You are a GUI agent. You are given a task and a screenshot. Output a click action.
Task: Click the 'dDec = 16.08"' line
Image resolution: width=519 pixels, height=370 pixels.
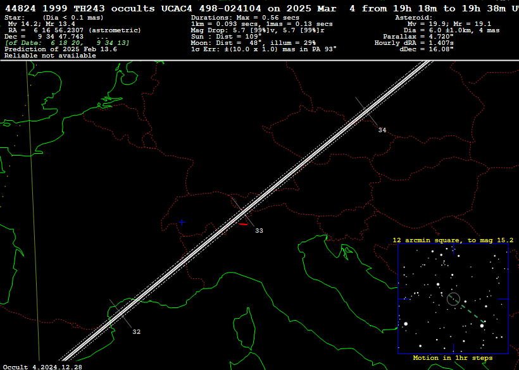(x=427, y=49)
